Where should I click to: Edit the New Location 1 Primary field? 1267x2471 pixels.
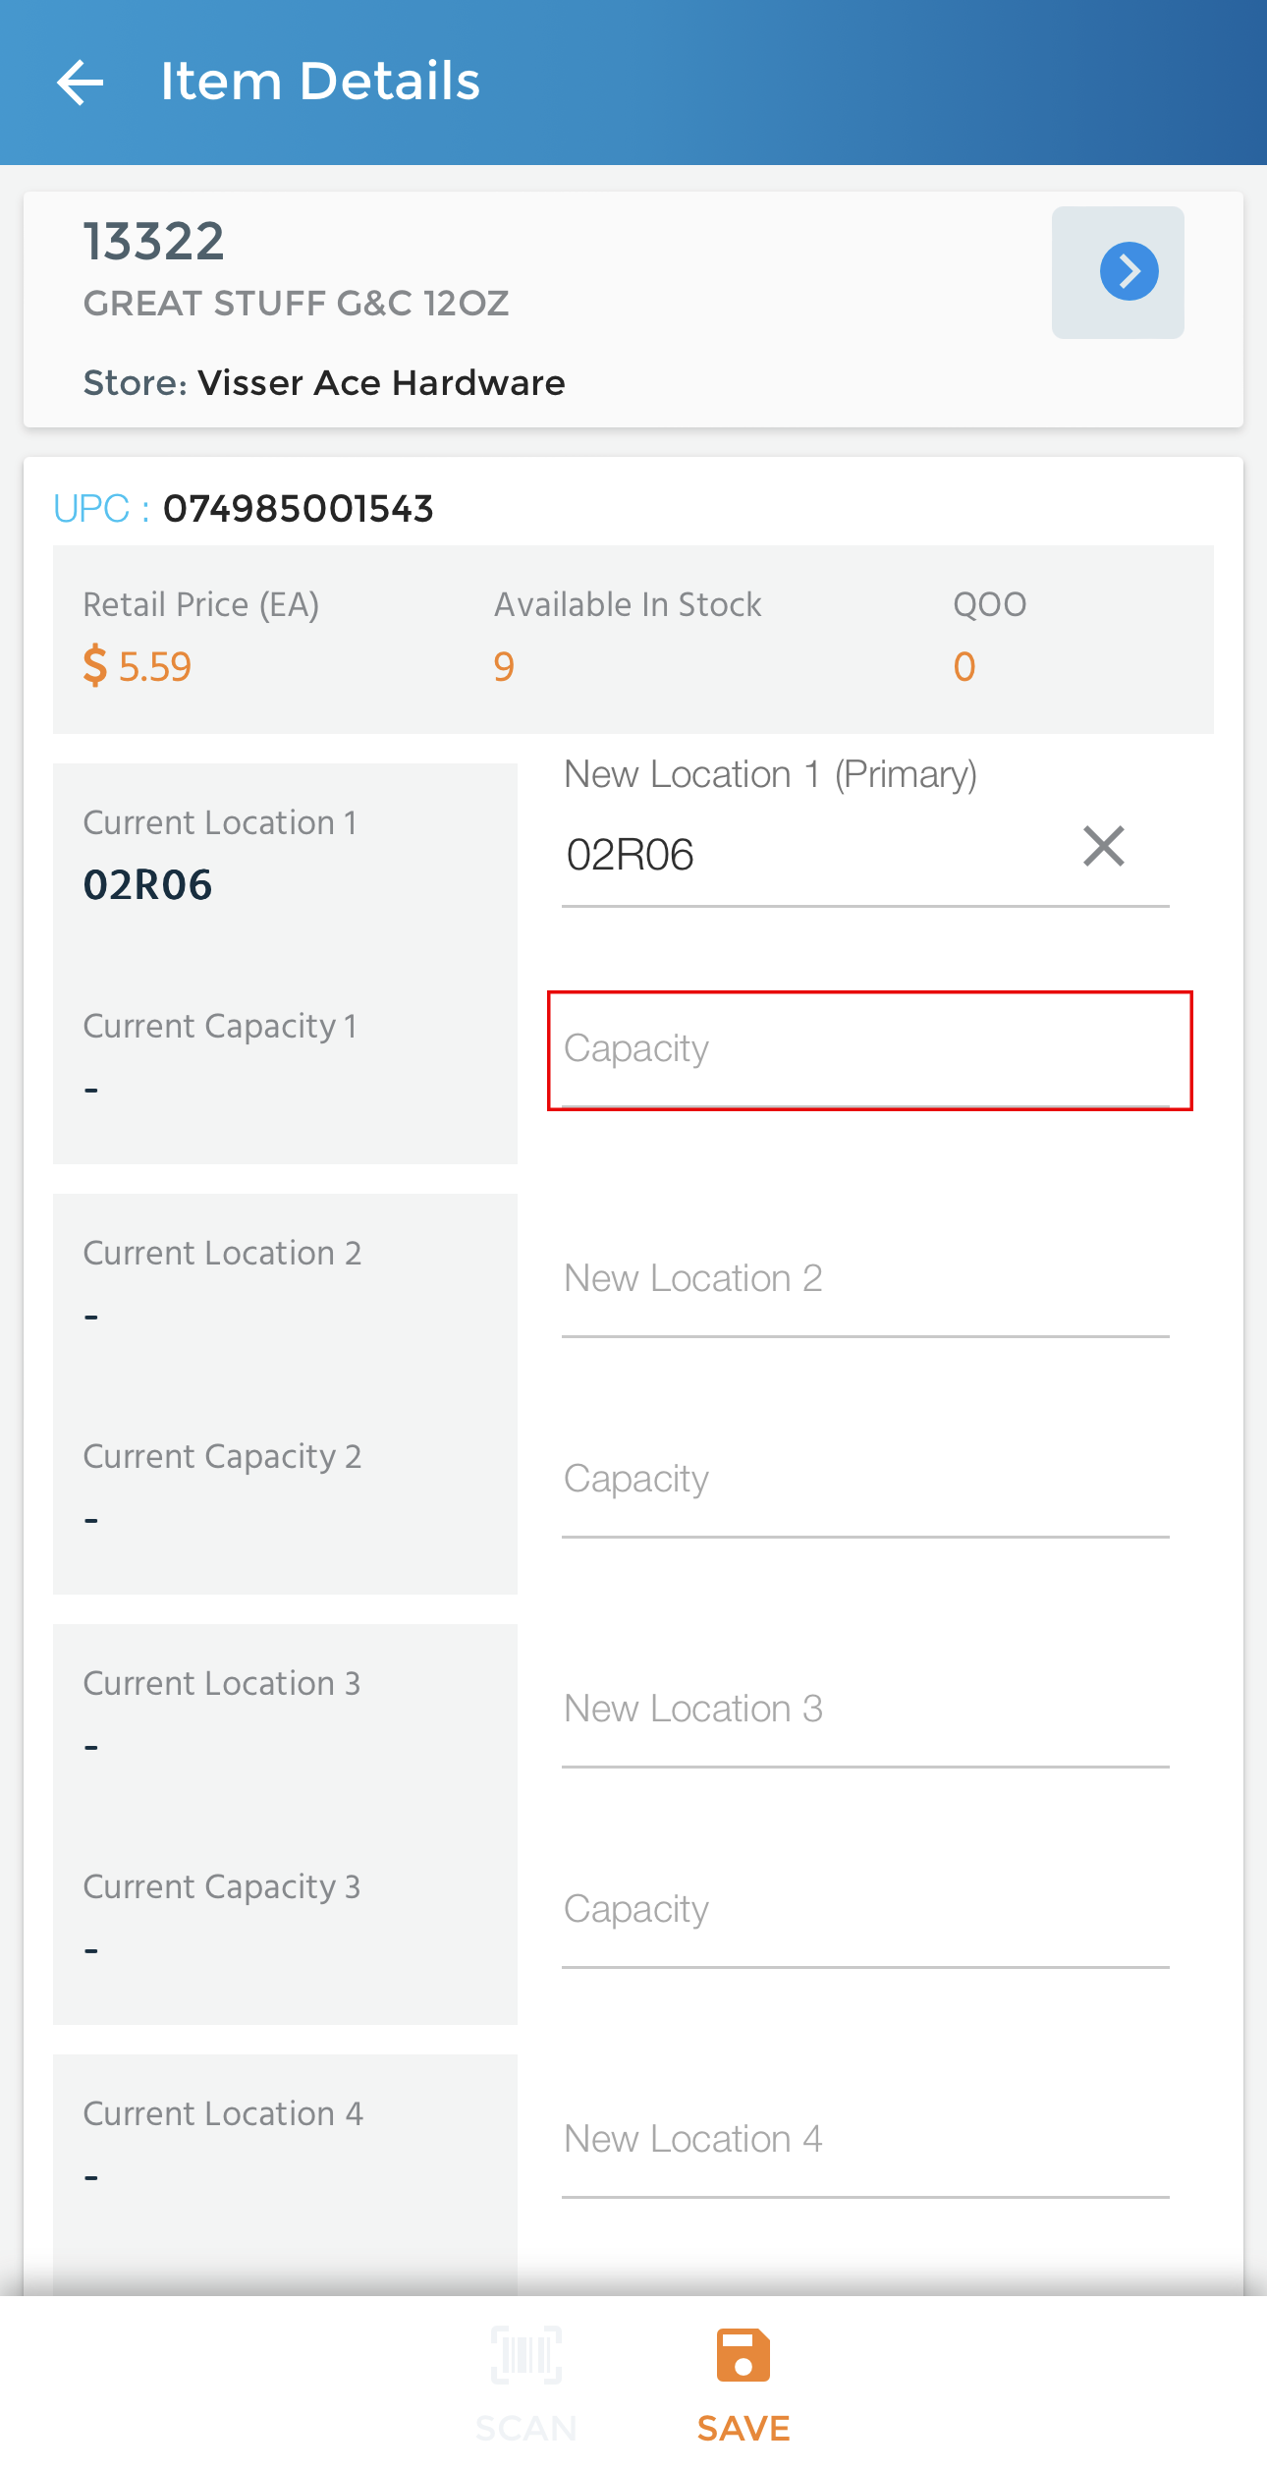815,855
